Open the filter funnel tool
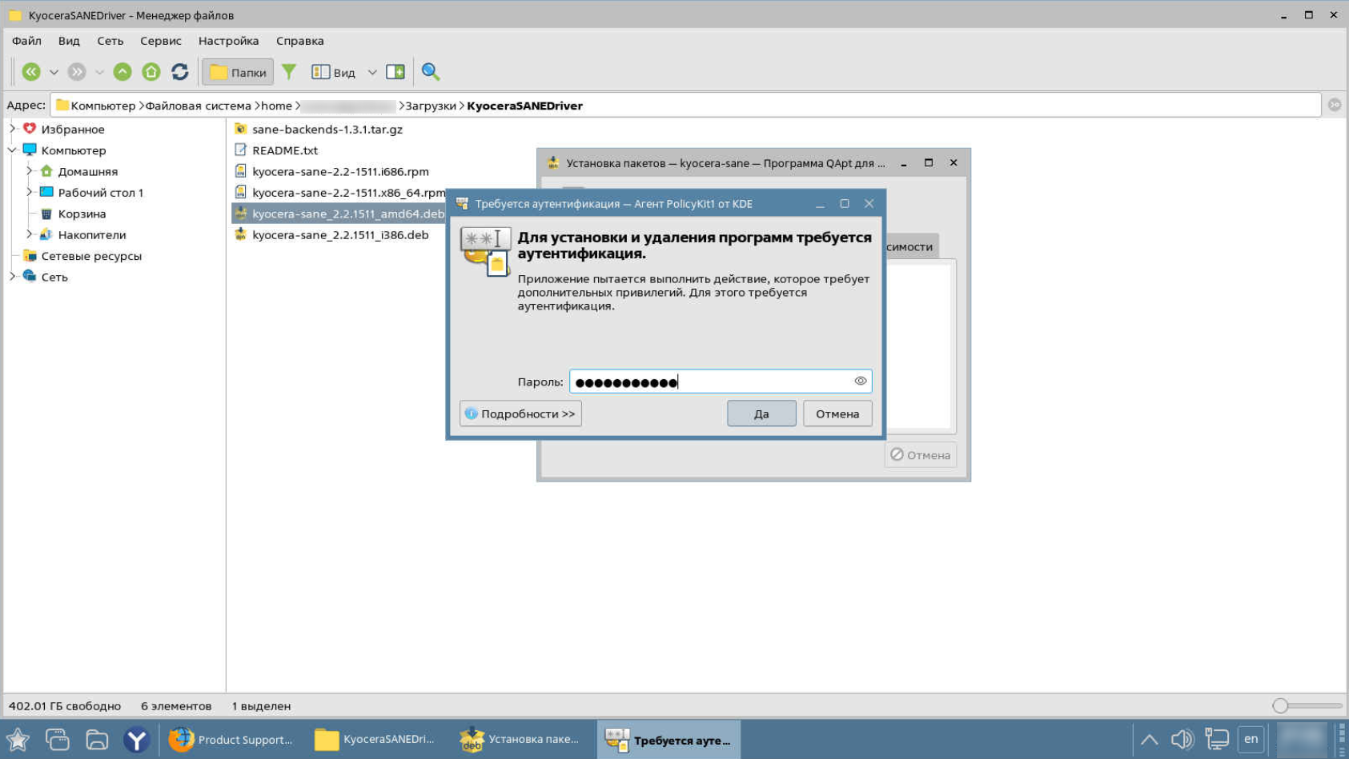The width and height of the screenshot is (1349, 759). click(289, 72)
